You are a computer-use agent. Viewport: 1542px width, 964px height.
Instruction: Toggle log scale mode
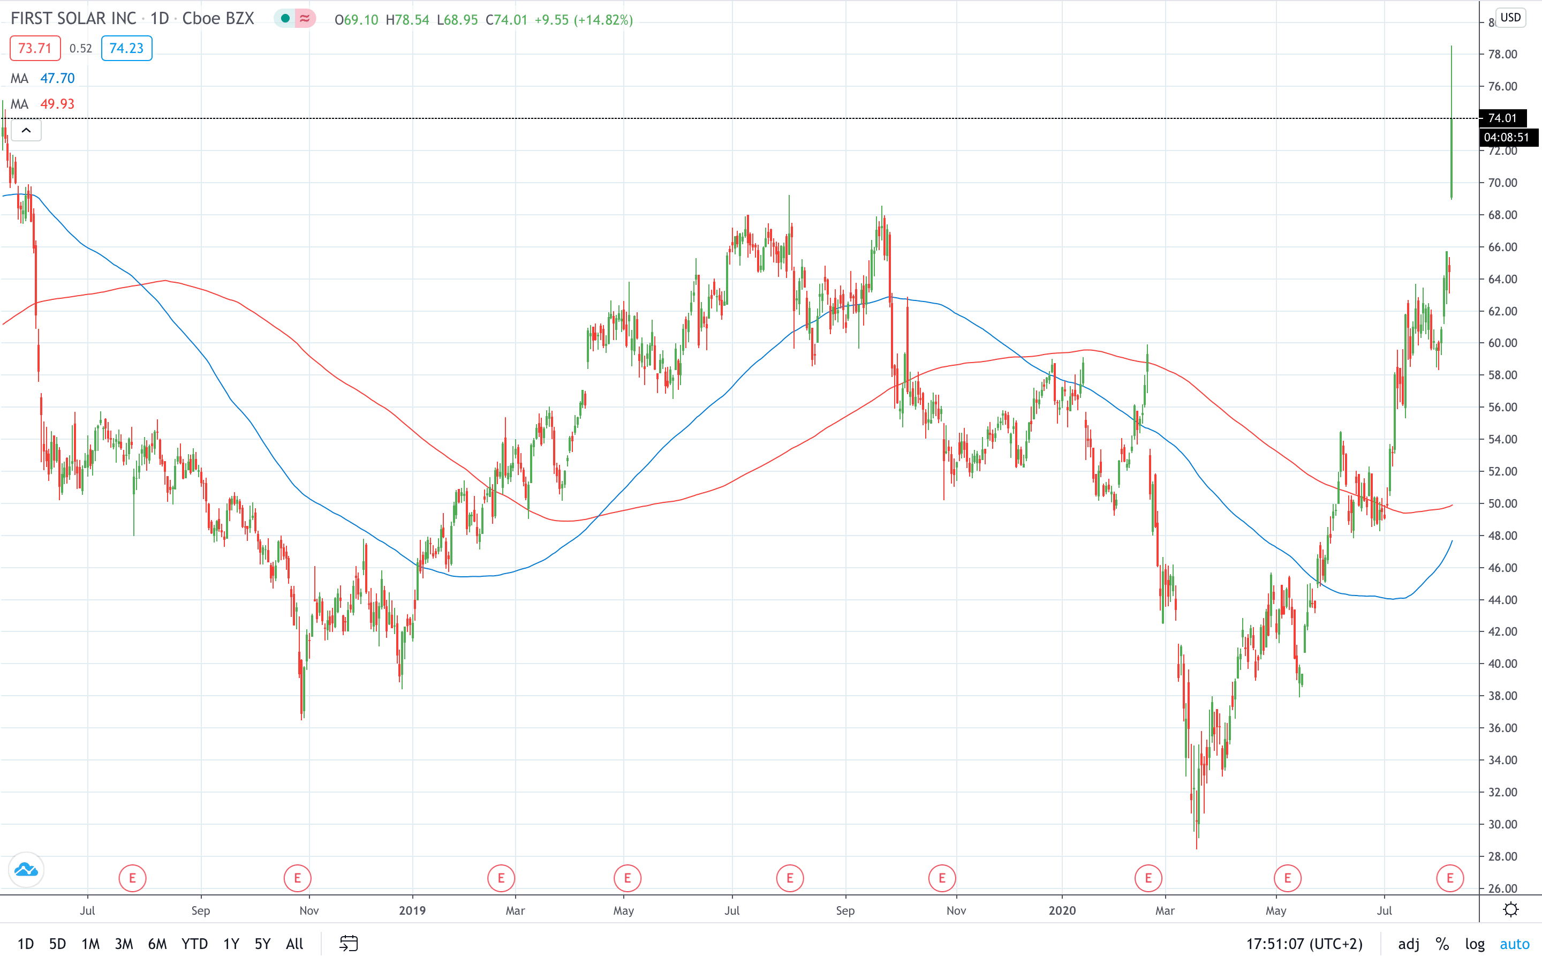click(x=1475, y=944)
